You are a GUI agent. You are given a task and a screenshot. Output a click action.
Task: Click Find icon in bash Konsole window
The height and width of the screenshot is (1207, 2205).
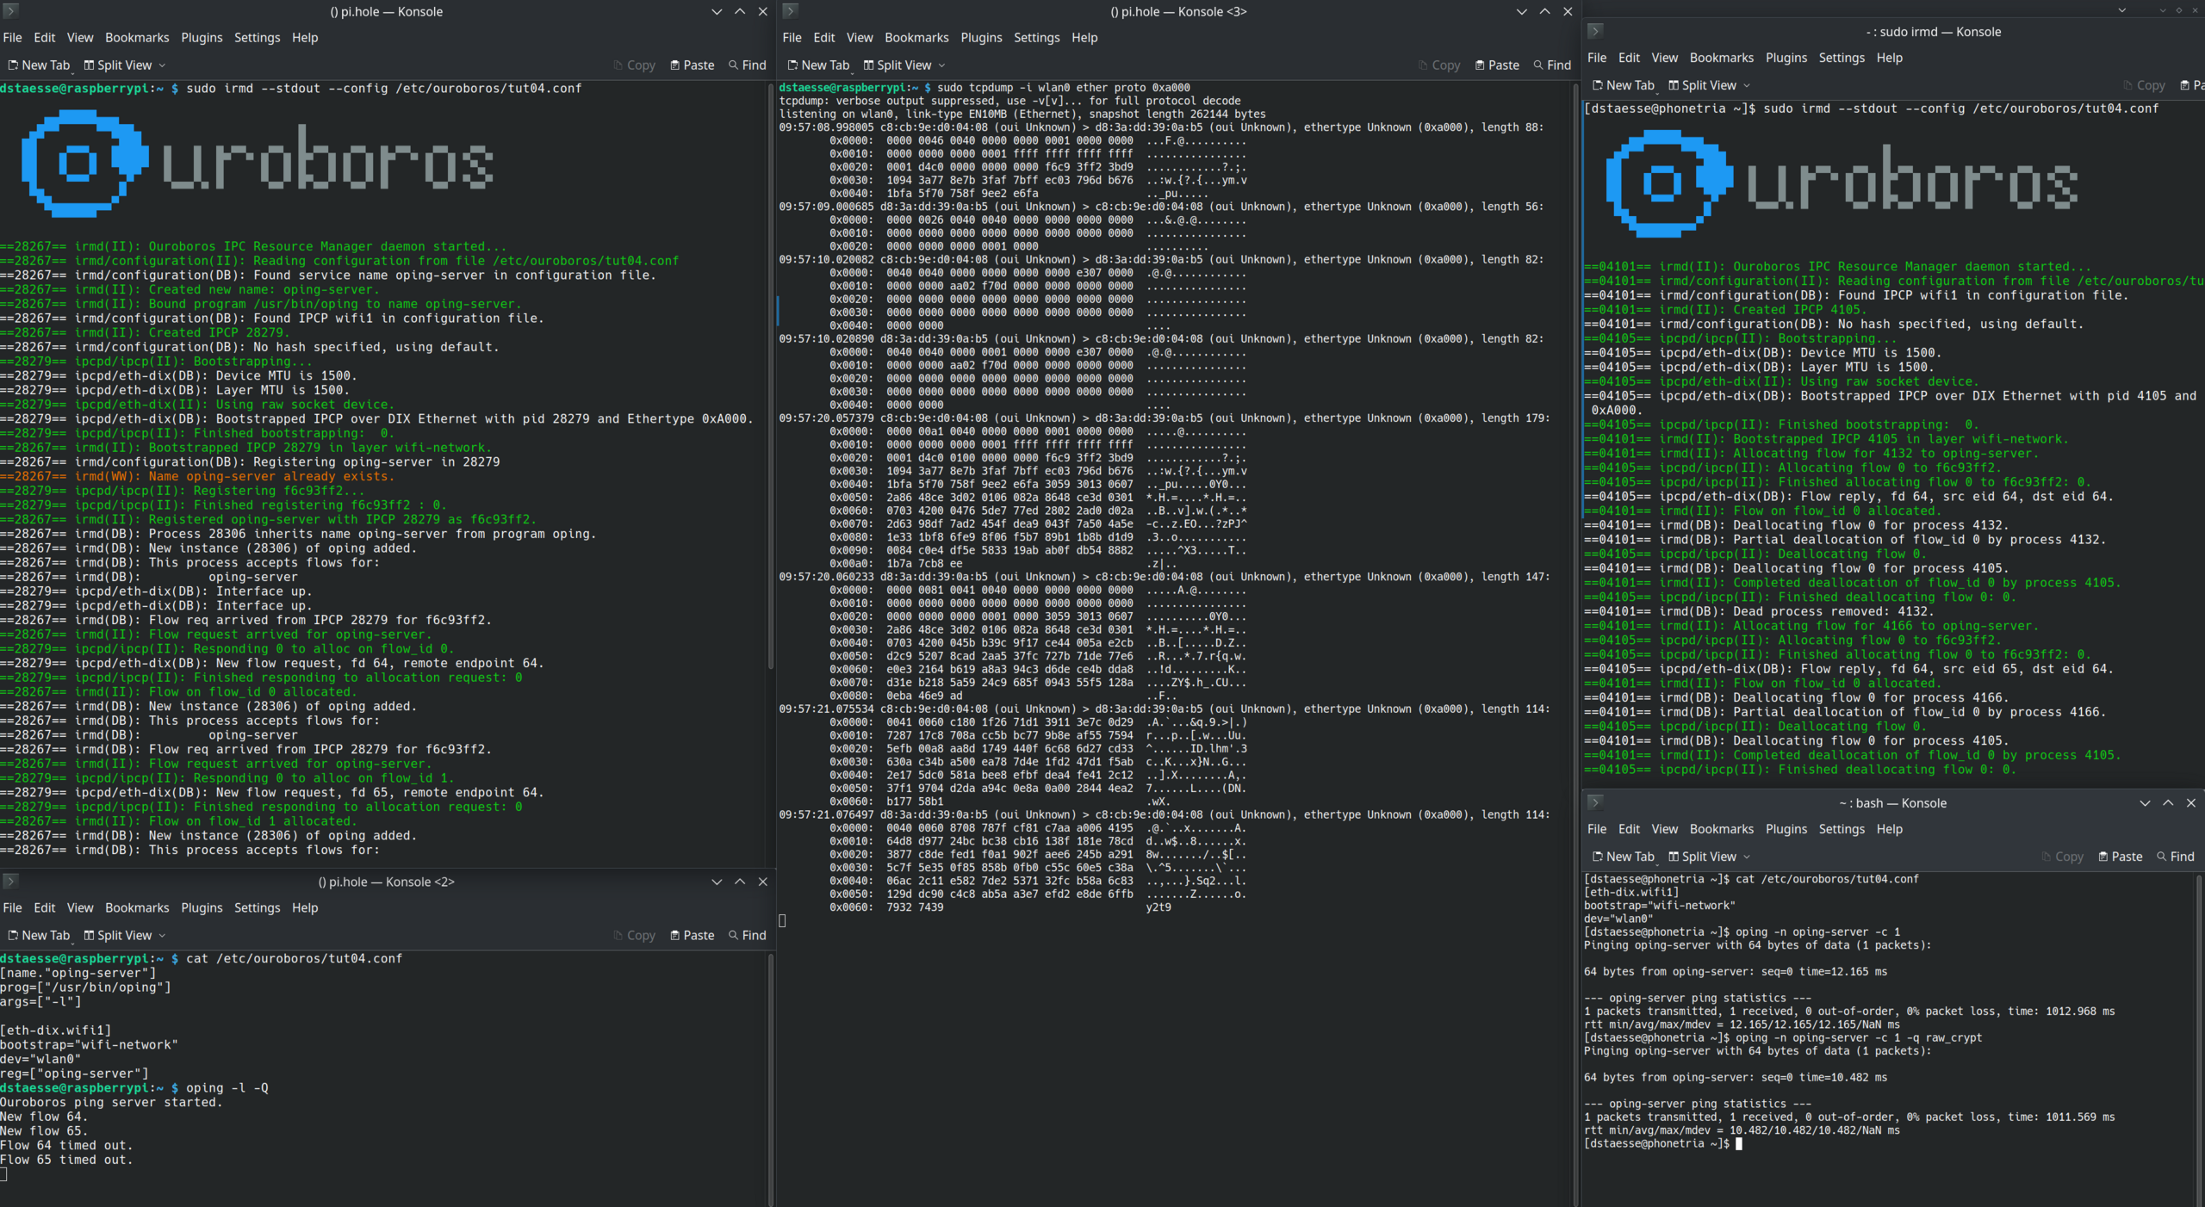(x=2161, y=857)
